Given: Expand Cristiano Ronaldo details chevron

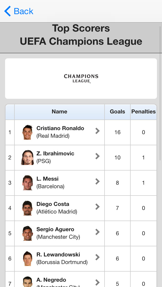Looking at the screenshot, I should click(97, 131).
